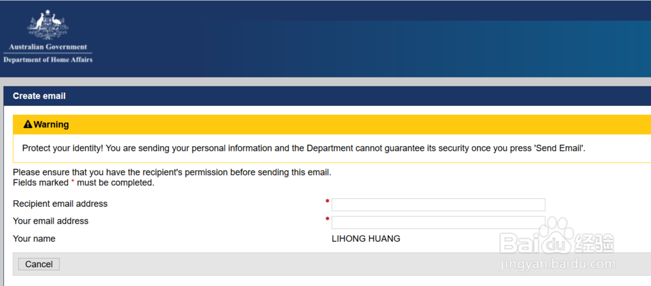Click the red asterisk in Fields marked note

tap(73, 183)
